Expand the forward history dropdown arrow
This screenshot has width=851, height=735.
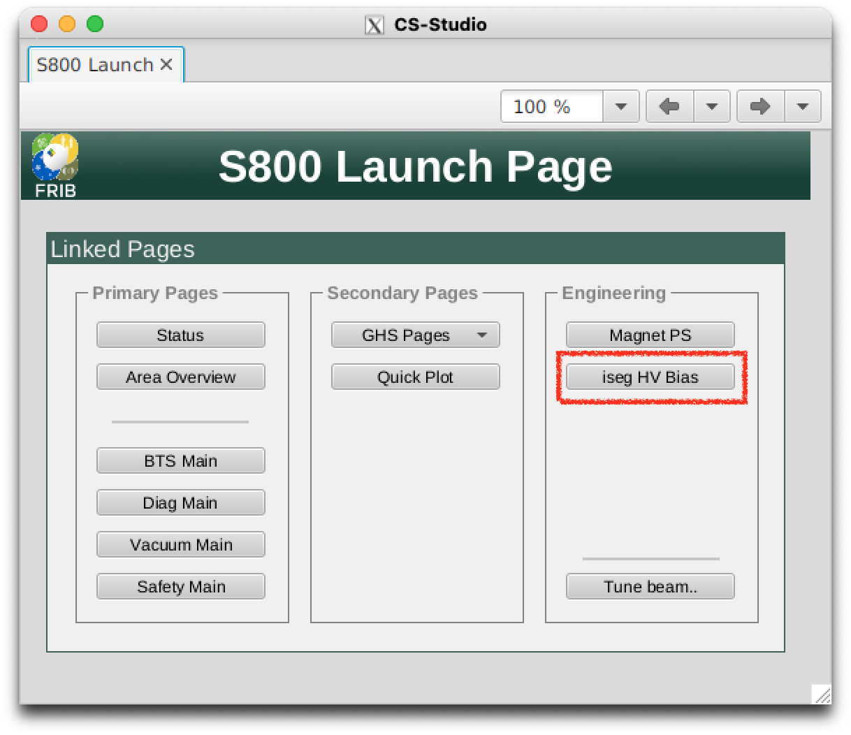(x=803, y=107)
